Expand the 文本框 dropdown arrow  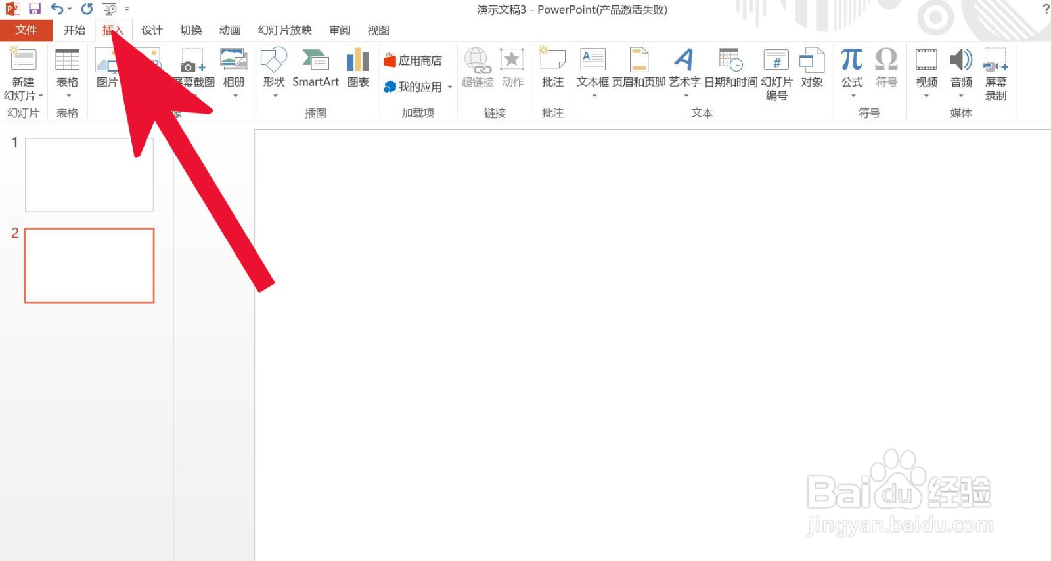point(594,96)
